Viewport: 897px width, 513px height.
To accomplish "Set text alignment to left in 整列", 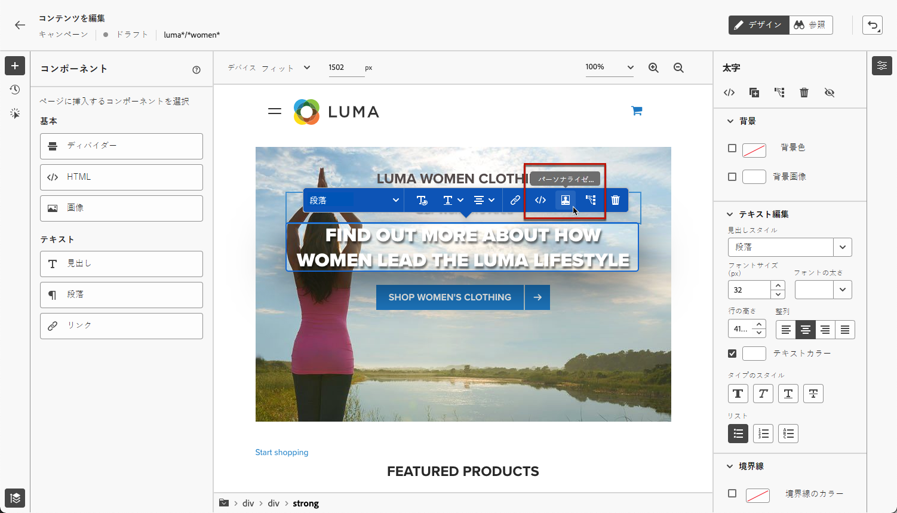I will click(x=786, y=330).
